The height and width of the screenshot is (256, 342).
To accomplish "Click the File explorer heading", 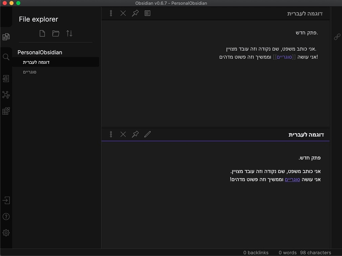I will (x=38, y=19).
